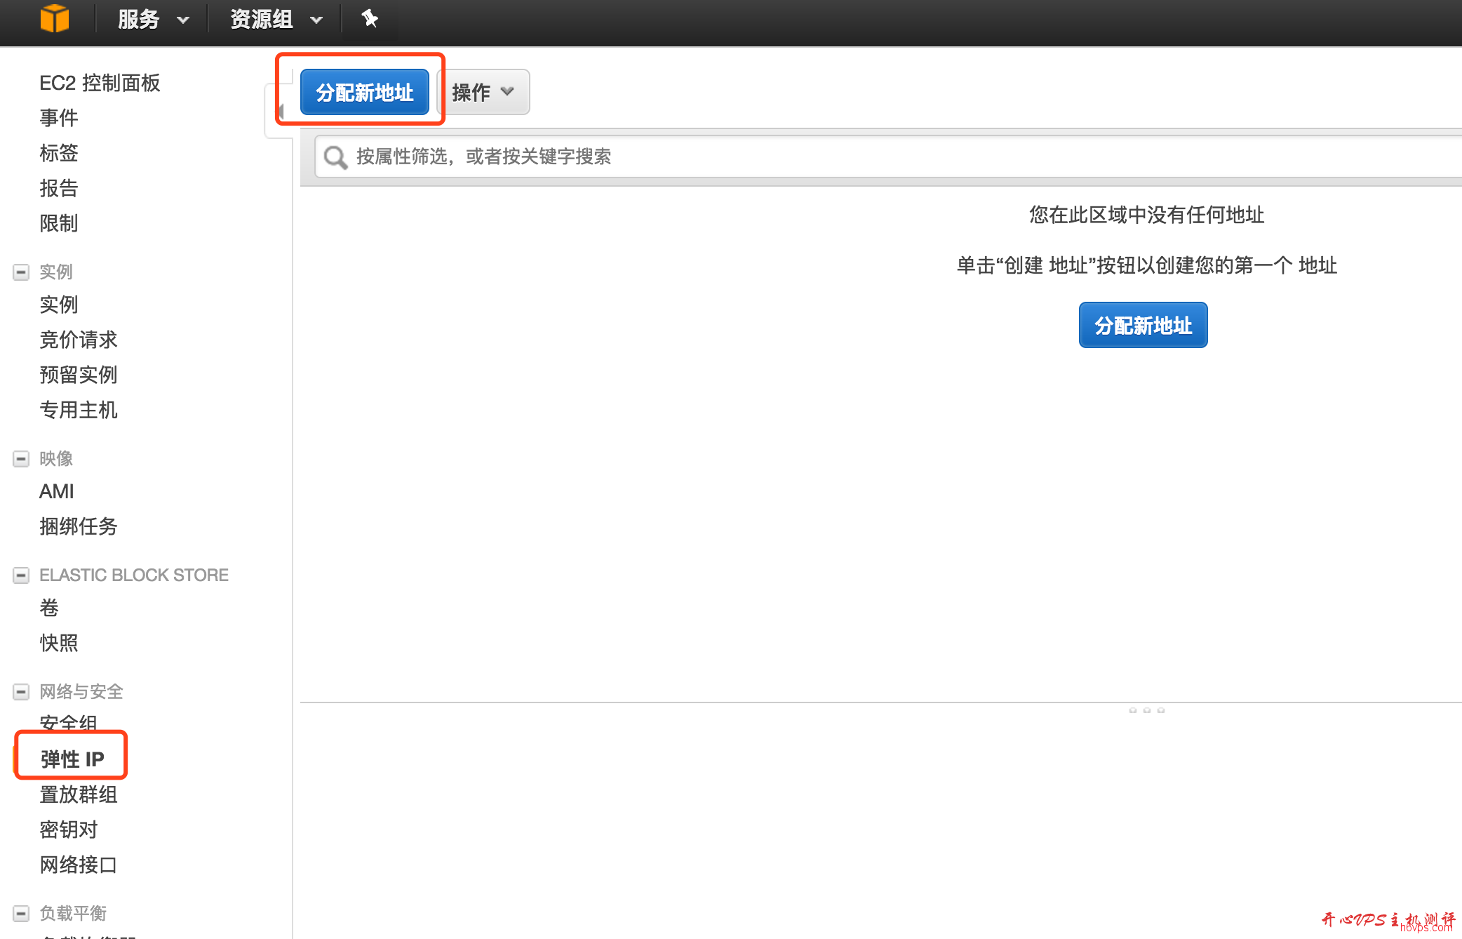Viewport: 1462px width, 939px height.
Task: Collapse the ELASTIC BLOCK STORE section
Action: click(20, 575)
